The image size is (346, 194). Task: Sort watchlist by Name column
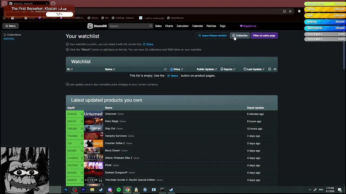coord(110,69)
